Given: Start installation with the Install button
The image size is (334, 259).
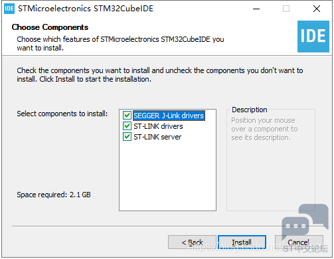Looking at the screenshot, I should 242,242.
